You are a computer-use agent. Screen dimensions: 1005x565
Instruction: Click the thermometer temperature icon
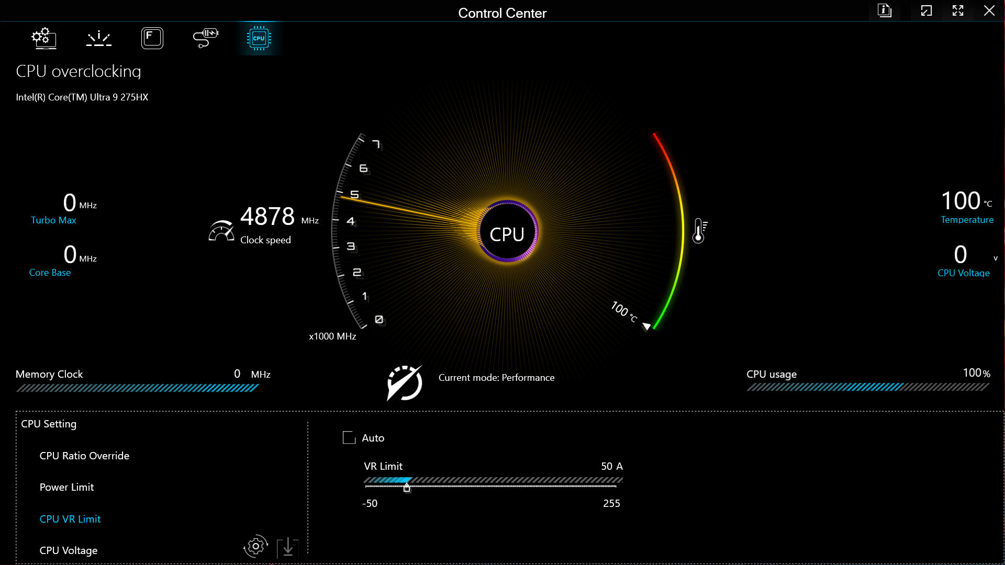pyautogui.click(x=699, y=231)
